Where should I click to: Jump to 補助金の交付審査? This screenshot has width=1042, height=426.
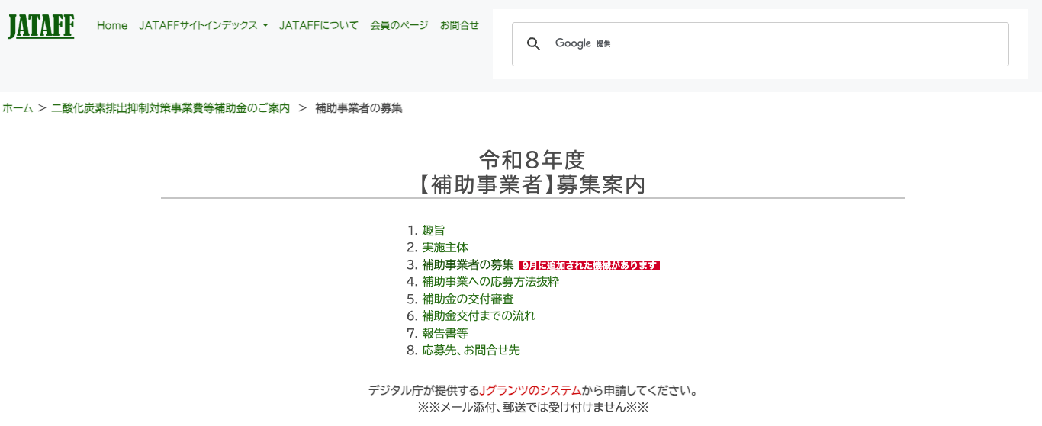point(468,299)
